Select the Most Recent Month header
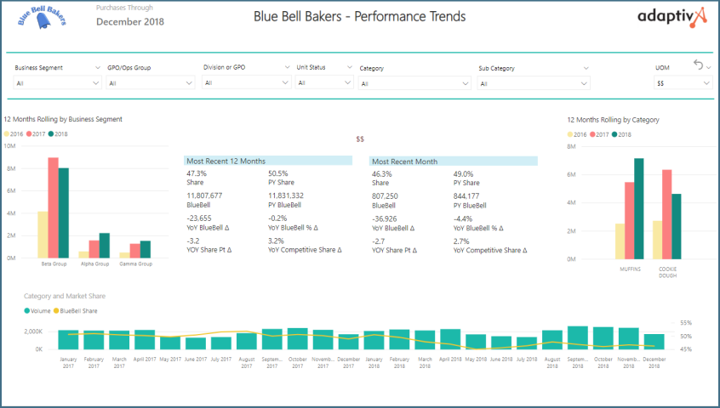 click(x=453, y=161)
